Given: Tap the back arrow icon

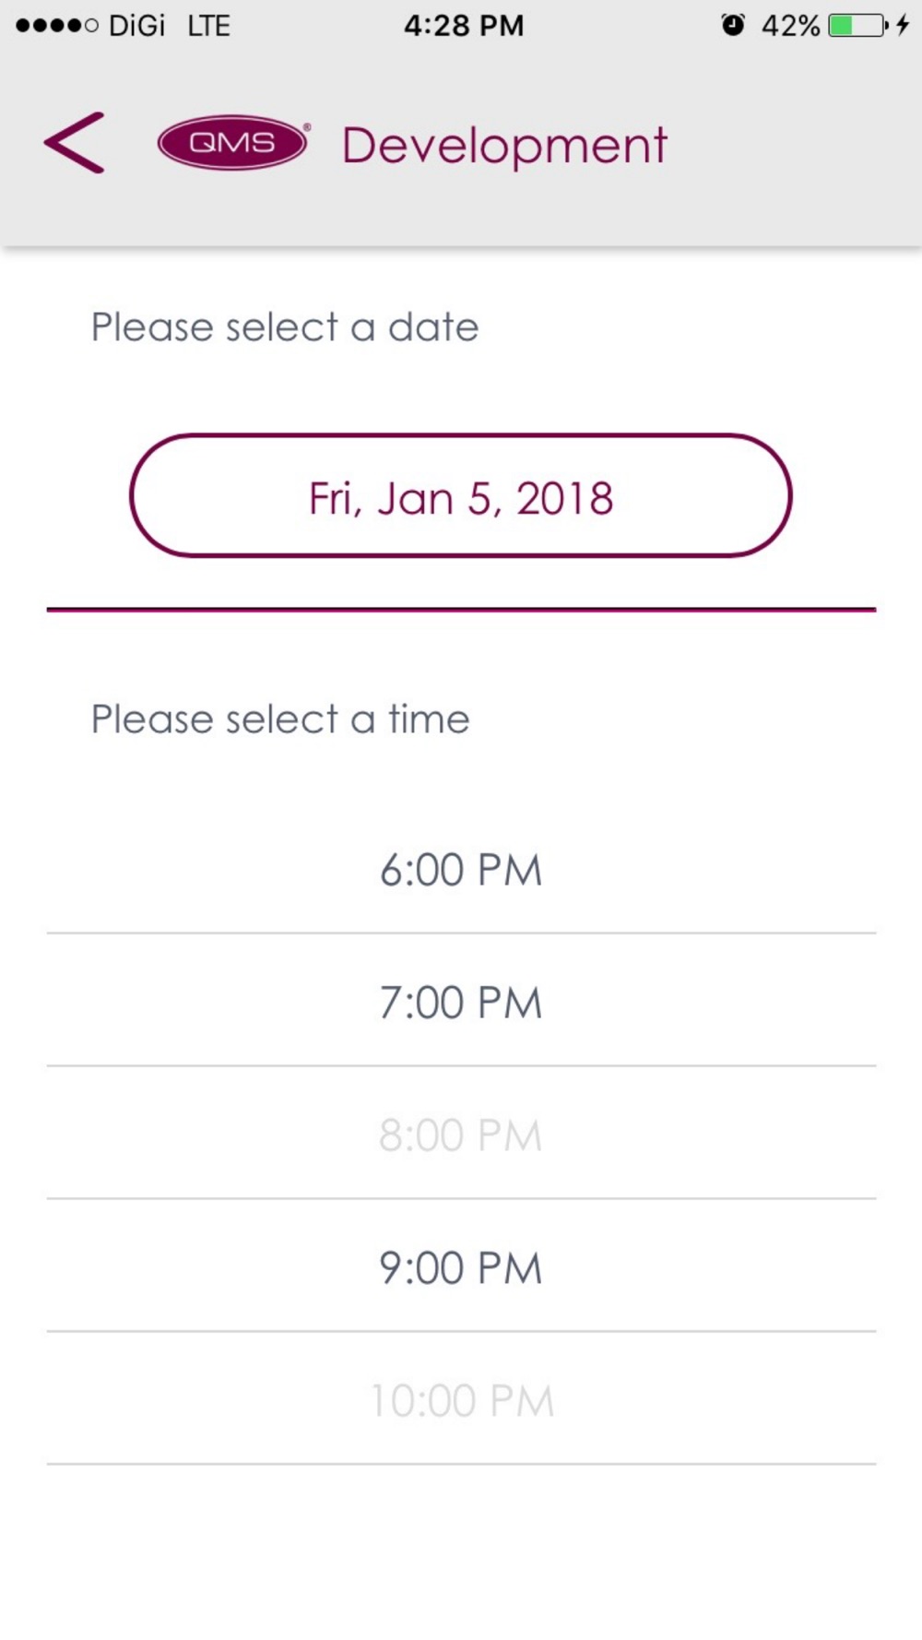Looking at the screenshot, I should click(75, 143).
